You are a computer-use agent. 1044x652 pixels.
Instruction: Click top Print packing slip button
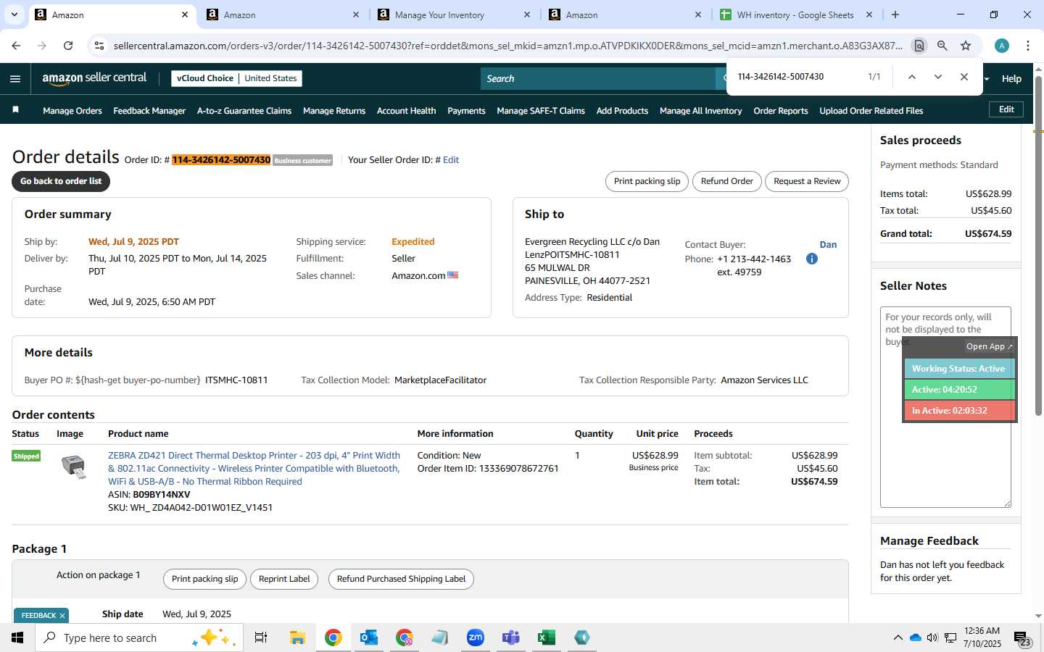tap(647, 181)
